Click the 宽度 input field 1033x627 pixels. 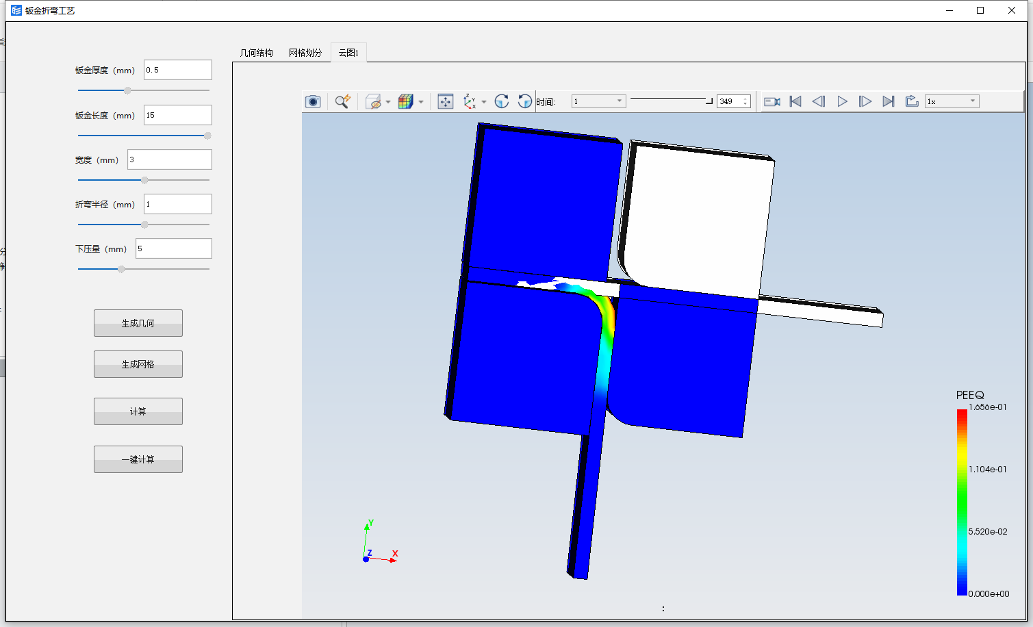(170, 159)
